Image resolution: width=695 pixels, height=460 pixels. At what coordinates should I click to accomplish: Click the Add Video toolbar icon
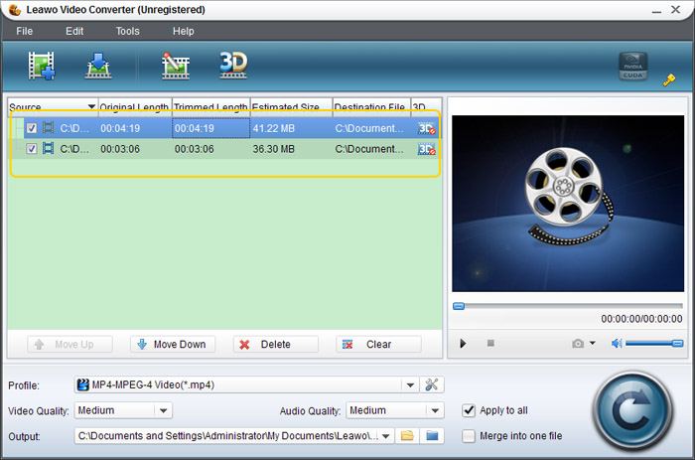click(x=42, y=66)
